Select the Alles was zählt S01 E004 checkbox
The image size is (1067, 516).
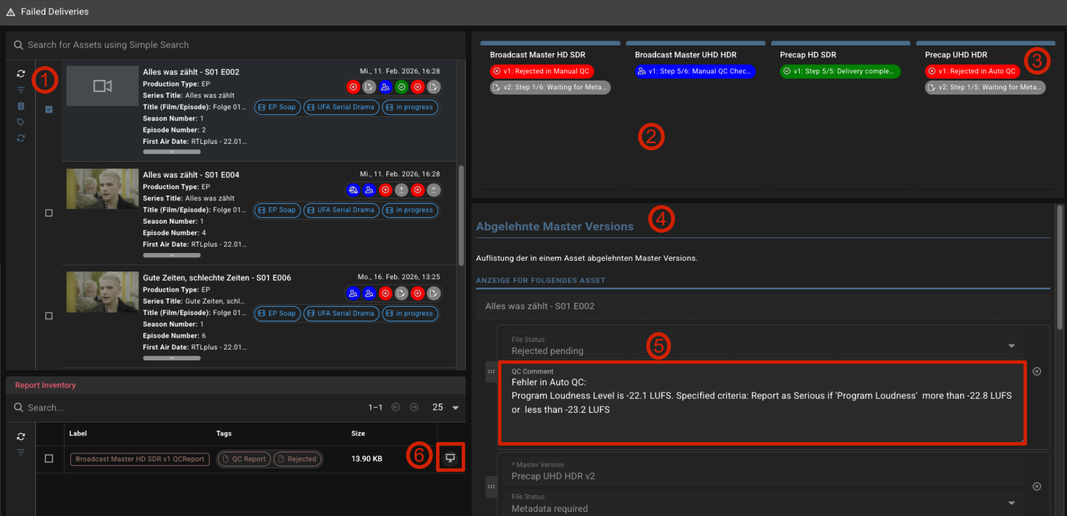(49, 213)
